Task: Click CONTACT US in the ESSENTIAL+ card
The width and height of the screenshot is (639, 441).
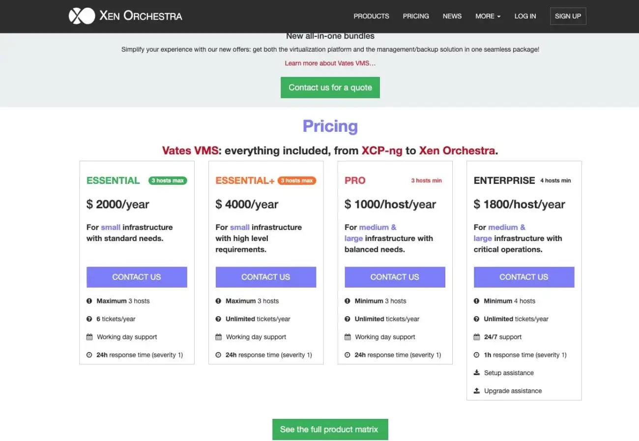Action: pyautogui.click(x=266, y=277)
